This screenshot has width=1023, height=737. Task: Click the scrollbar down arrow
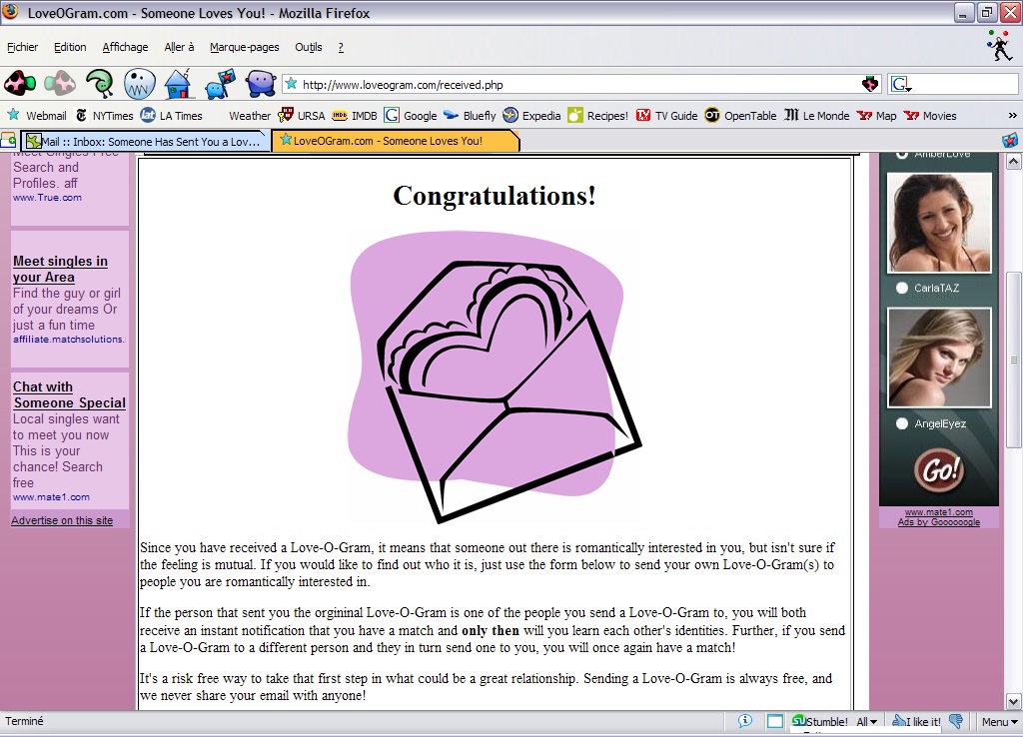pyautogui.click(x=1013, y=702)
